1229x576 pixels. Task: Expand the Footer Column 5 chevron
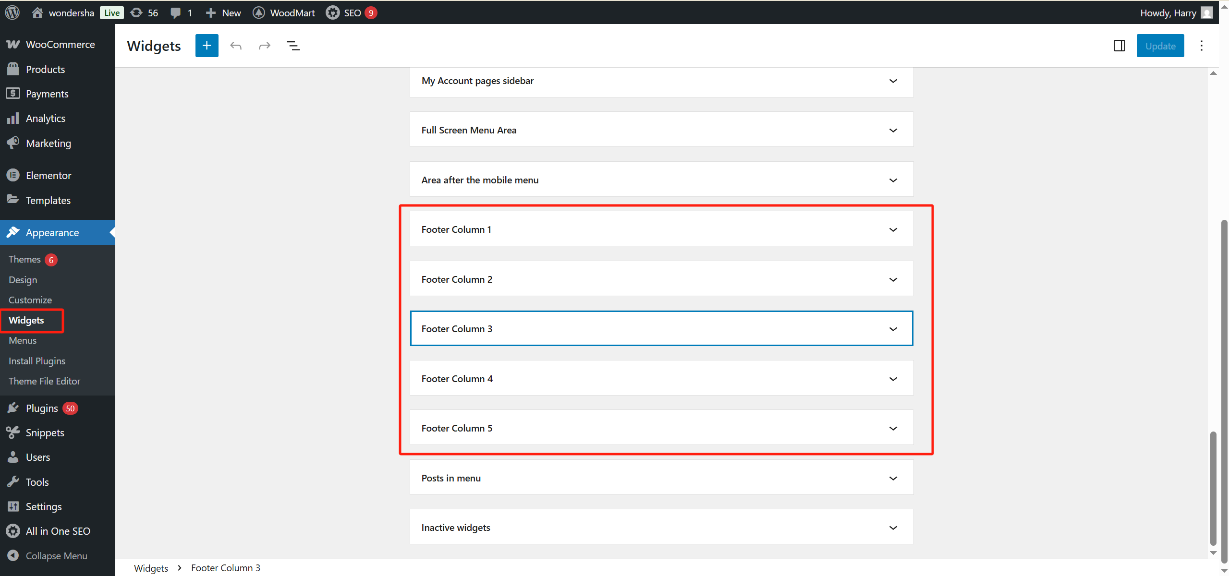[x=893, y=428]
